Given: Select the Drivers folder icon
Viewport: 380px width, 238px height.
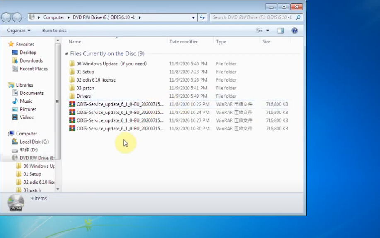Looking at the screenshot, I should click(72, 96).
